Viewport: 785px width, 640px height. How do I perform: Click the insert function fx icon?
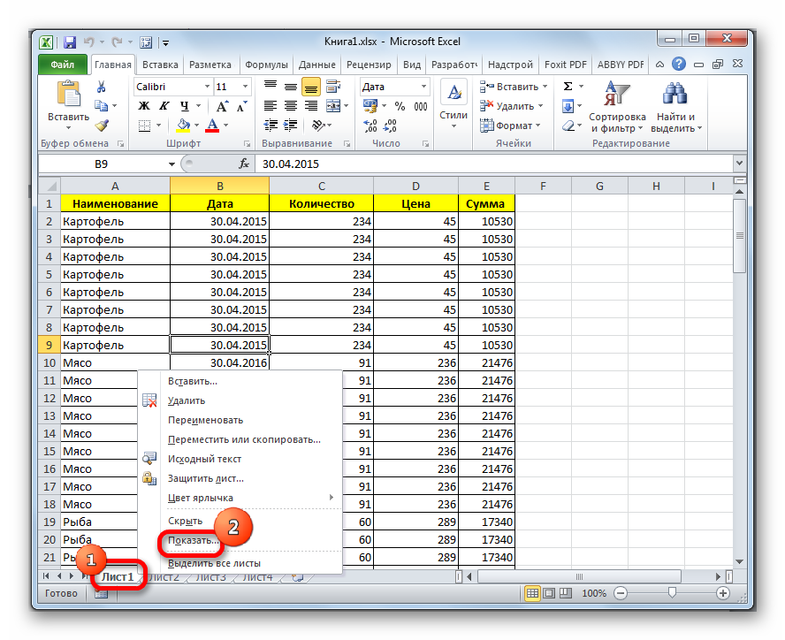244,164
